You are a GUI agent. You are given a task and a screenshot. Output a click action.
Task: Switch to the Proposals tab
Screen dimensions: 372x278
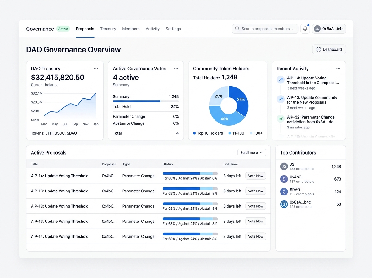85,29
